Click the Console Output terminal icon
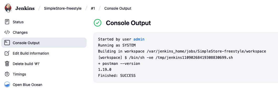This screenshot has width=278, height=98. click(x=7, y=43)
